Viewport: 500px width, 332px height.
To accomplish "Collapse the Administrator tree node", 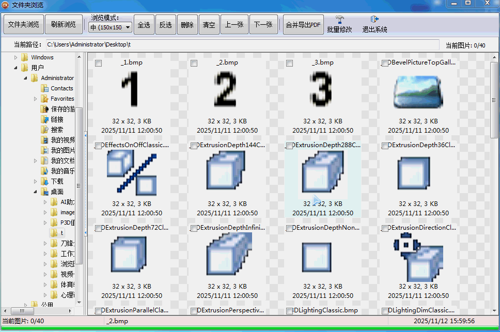I will pyautogui.click(x=25, y=78).
